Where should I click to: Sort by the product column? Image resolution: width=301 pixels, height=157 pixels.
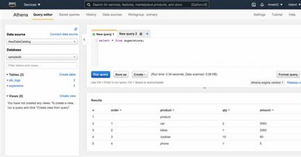coord(167,110)
